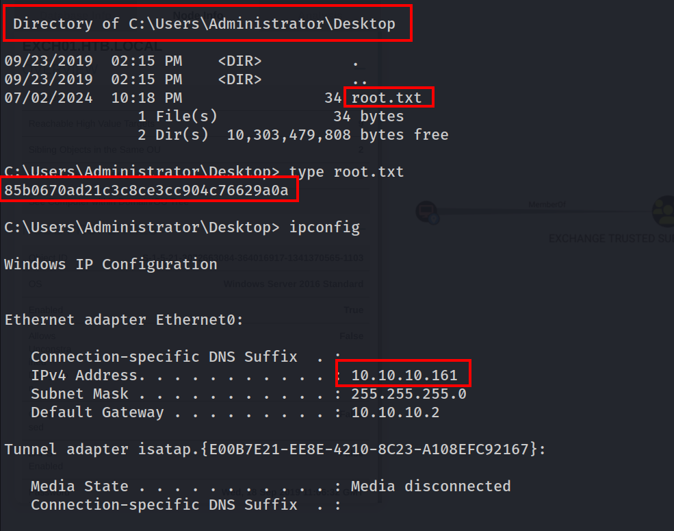Click the Directory of Administrator Desktop header
Image resolution: width=674 pixels, height=531 pixels.
coord(204,24)
